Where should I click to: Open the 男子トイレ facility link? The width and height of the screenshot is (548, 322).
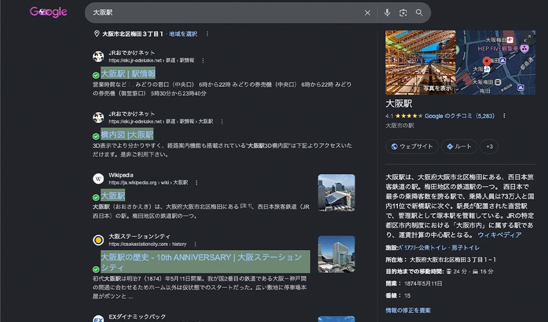click(465, 247)
